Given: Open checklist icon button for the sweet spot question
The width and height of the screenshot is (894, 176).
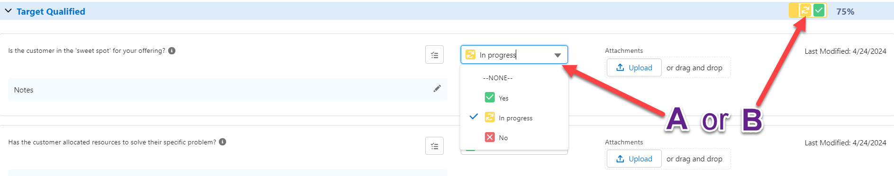Looking at the screenshot, I should (x=434, y=55).
